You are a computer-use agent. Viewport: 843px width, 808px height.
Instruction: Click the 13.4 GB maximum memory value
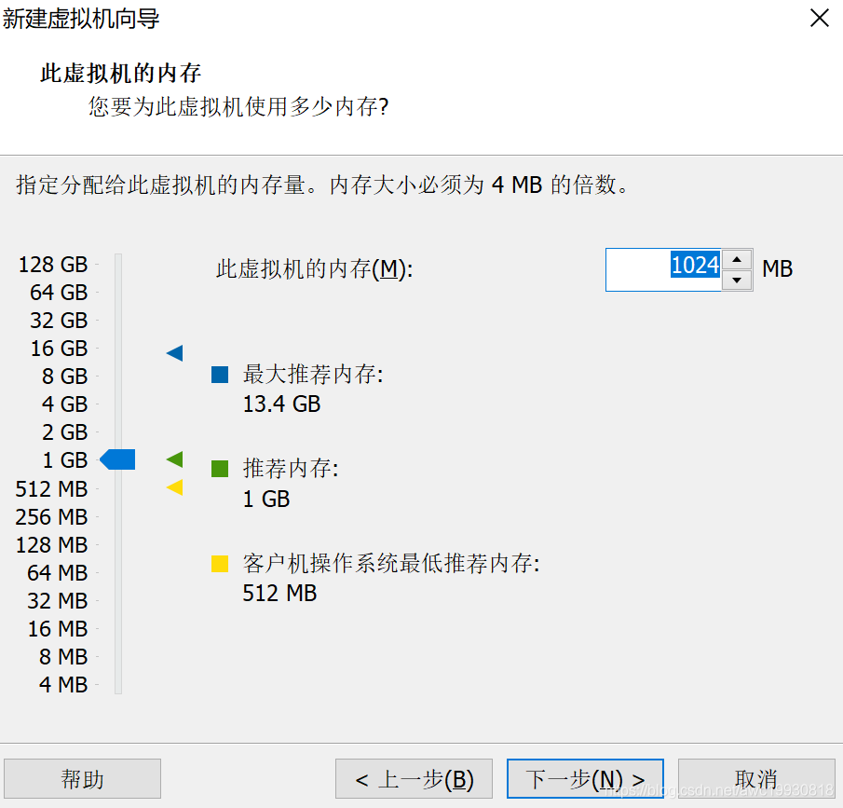pos(281,404)
